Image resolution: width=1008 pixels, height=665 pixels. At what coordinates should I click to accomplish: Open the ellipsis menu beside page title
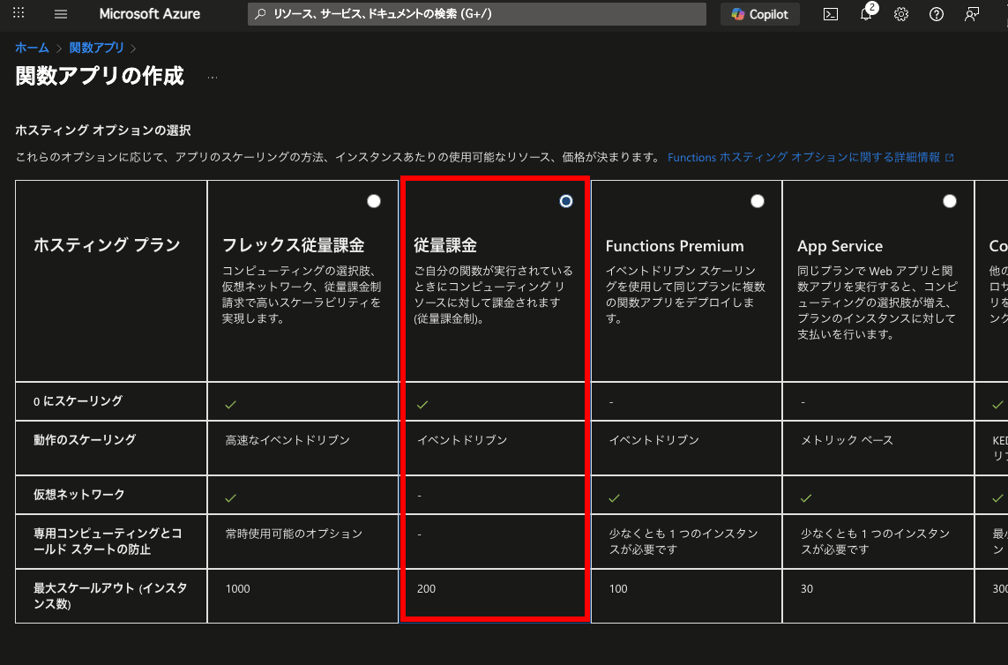click(213, 78)
